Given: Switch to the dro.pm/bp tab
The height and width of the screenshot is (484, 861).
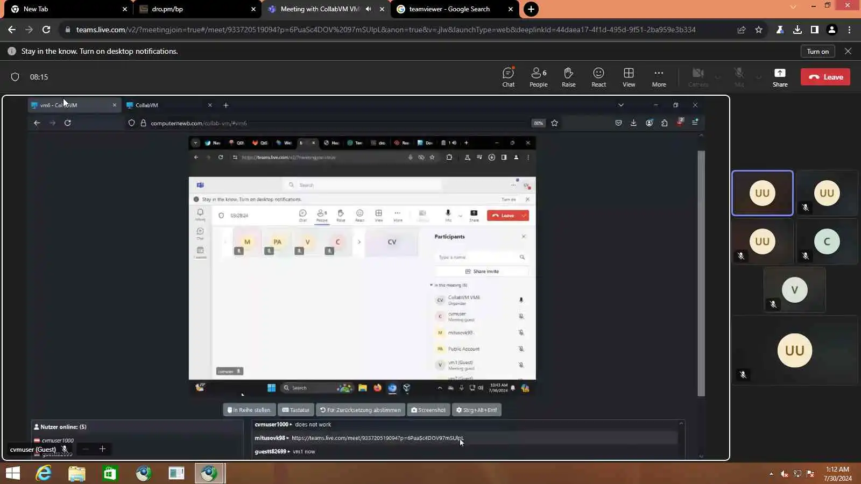Looking at the screenshot, I should pos(196,9).
